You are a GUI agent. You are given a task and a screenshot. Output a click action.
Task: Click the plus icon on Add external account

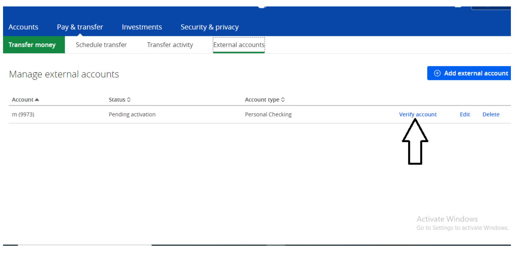coord(437,73)
